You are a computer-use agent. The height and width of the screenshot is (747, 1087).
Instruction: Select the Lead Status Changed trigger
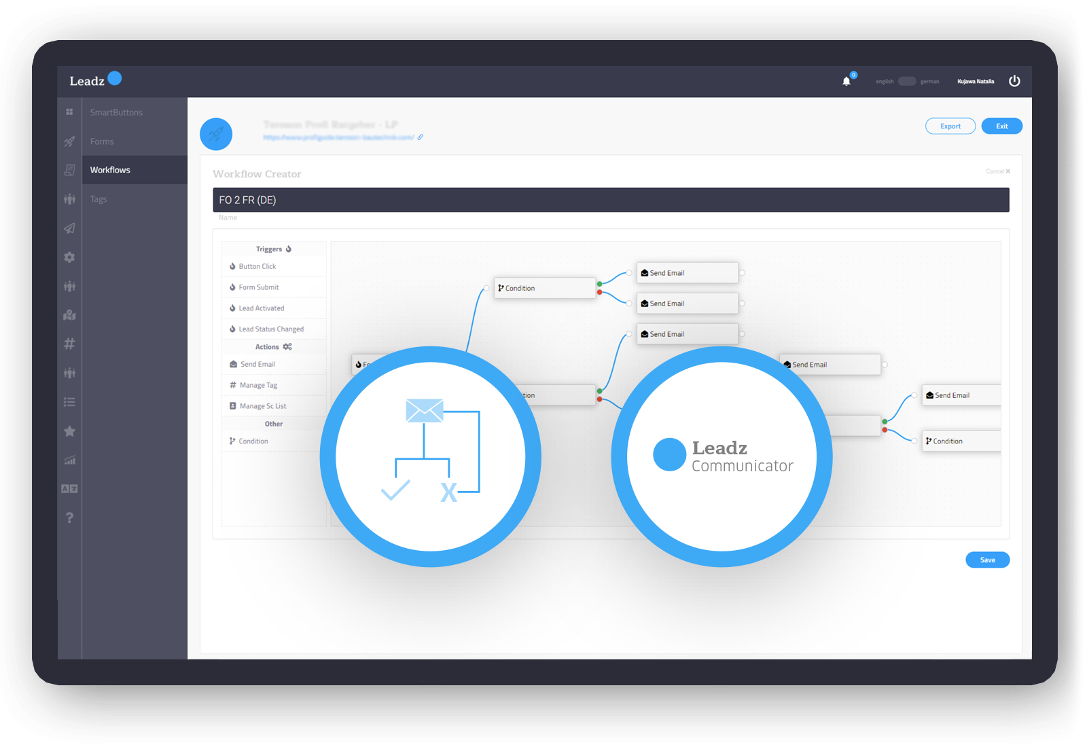[274, 329]
